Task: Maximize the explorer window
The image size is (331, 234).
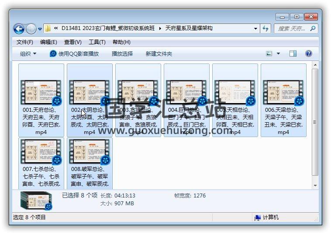Action: coord(297,17)
